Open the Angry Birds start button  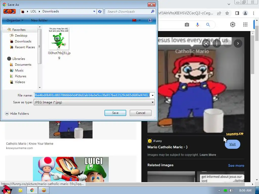(x=7, y=190)
